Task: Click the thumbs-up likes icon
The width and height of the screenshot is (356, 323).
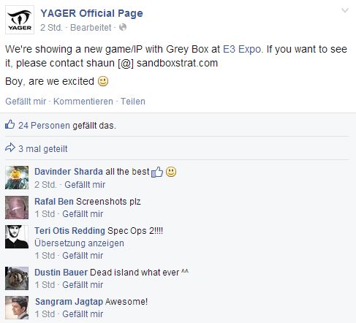Action: (x=10, y=124)
